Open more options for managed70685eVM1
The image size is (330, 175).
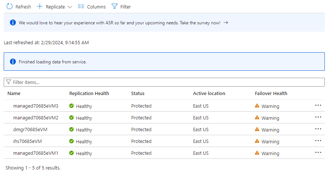coord(318,153)
